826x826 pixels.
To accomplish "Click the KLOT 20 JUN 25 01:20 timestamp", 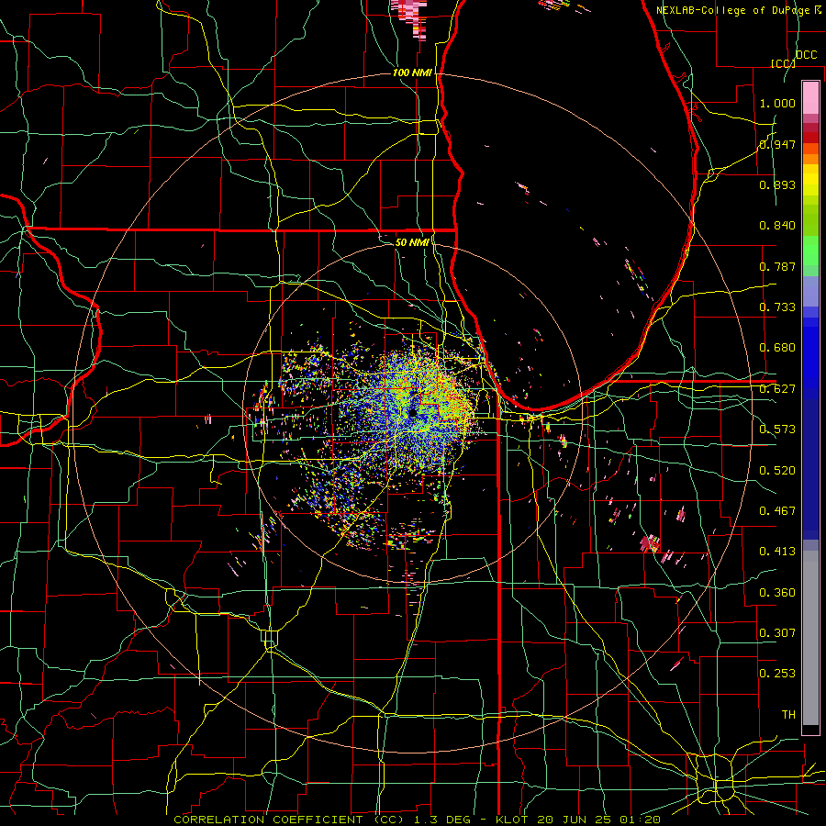I will (x=578, y=820).
